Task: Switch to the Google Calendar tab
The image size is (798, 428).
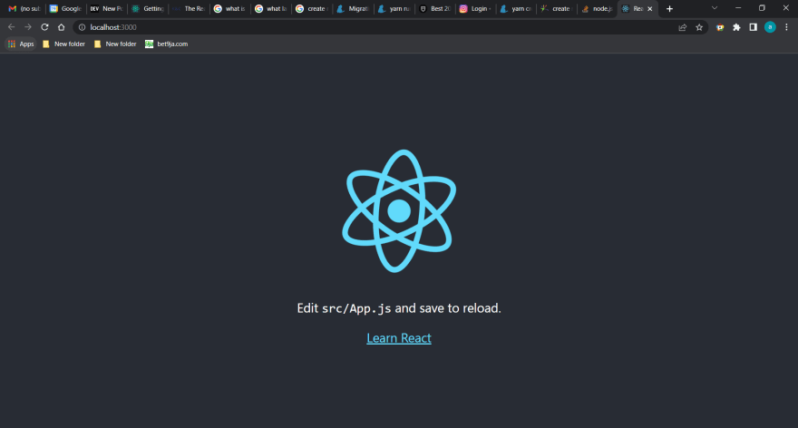Action: [65, 9]
